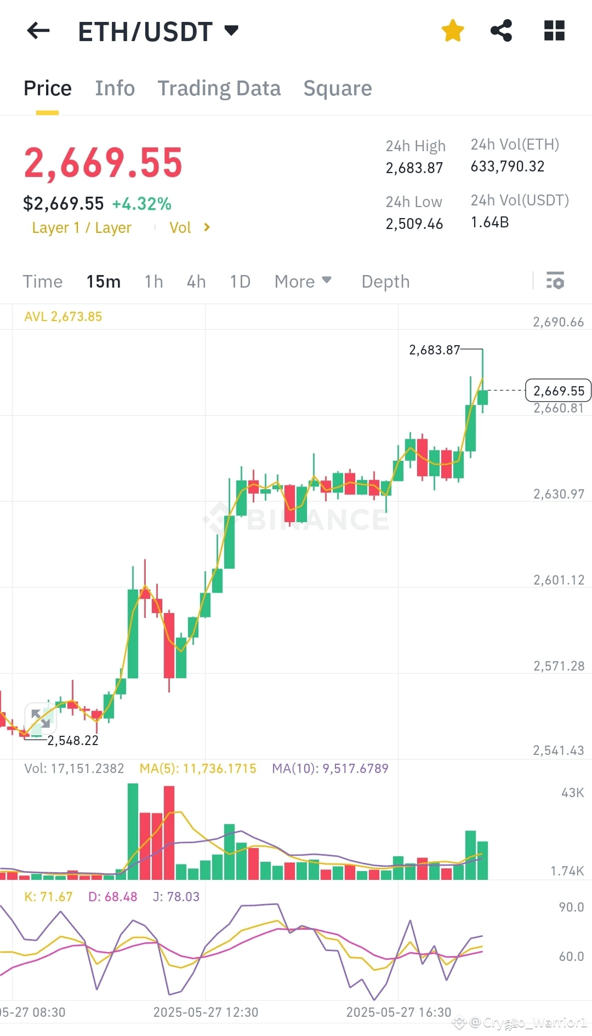Click the MA(5) volume indicator label

[x=197, y=768]
